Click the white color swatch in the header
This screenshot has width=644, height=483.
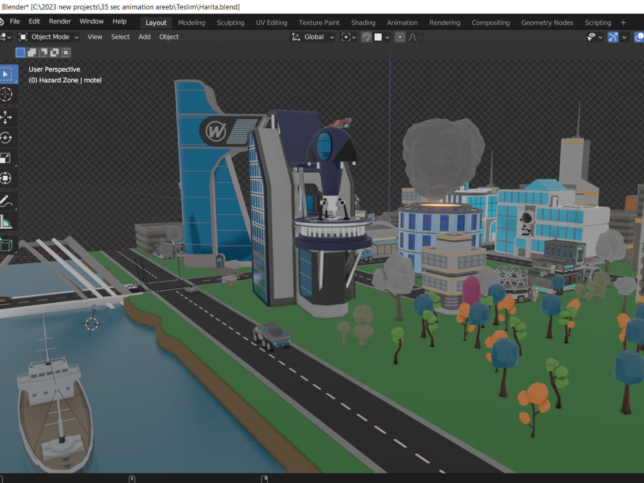(x=379, y=37)
